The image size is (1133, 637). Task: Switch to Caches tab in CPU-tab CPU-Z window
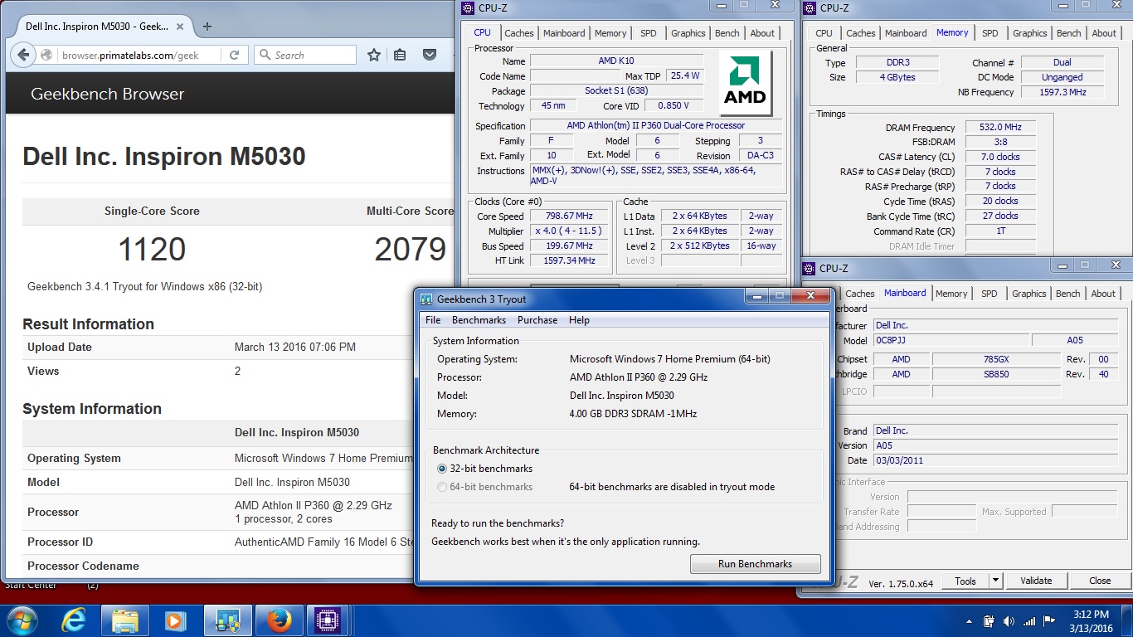[x=519, y=33]
